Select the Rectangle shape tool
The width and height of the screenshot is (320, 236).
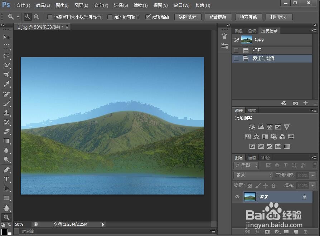pyautogui.click(x=6, y=198)
